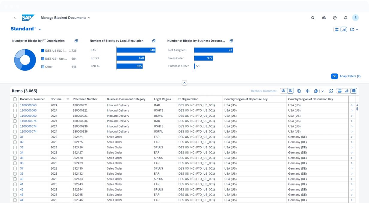The image size is (369, 203).
Task: Switch to table-only grid view
Action: tap(354, 91)
